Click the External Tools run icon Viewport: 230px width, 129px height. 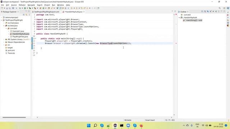click(35, 8)
